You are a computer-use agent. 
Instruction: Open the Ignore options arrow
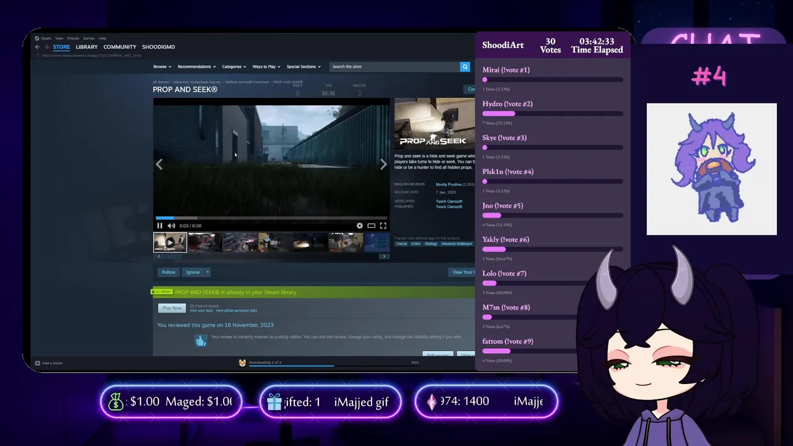[208, 272]
